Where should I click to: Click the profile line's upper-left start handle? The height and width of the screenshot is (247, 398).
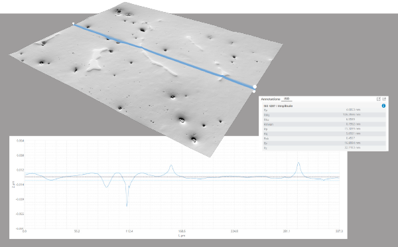tap(74, 24)
